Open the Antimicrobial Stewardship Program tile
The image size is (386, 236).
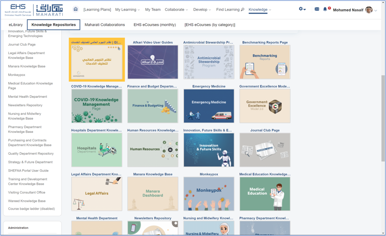209,62
